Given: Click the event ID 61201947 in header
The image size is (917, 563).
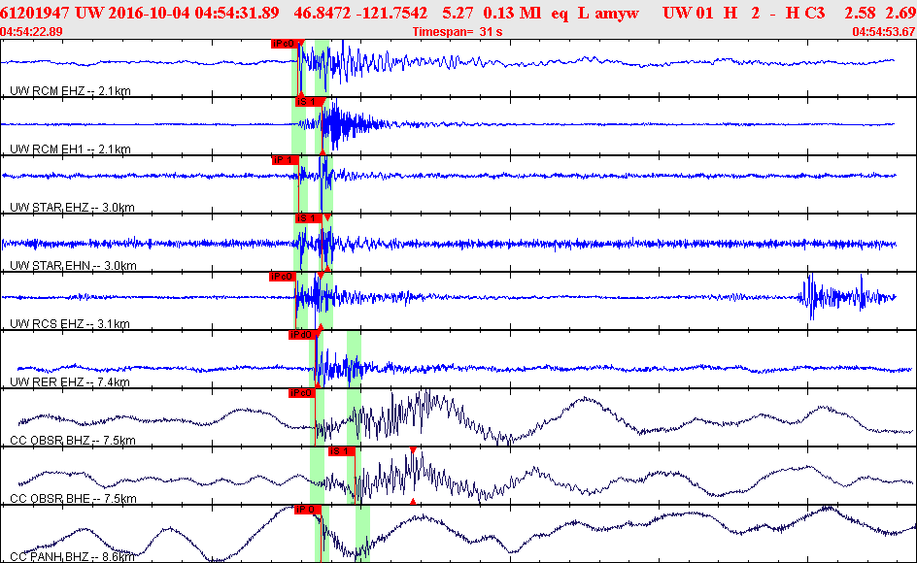Looking at the screenshot, I should [x=35, y=13].
